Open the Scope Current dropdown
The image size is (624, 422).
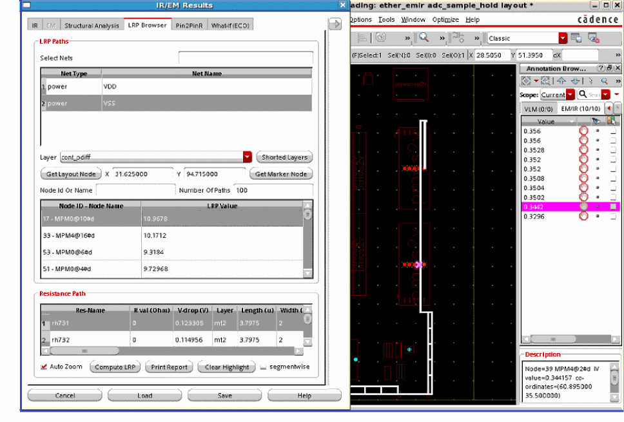(570, 95)
